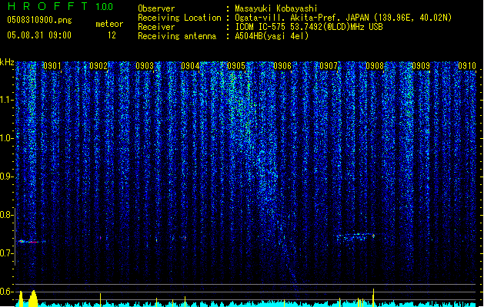Click the wide yellow power peaks at graph start

click(28, 299)
